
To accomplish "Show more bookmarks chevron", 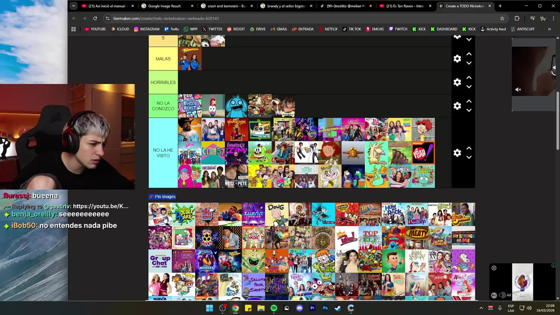I will tap(549, 29).
